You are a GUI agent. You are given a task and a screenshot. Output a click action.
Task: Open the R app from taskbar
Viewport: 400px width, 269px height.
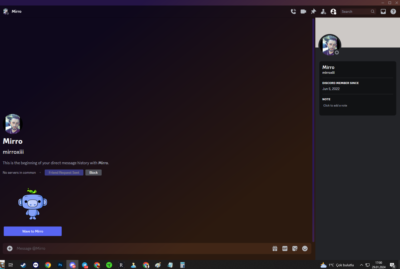(121, 265)
